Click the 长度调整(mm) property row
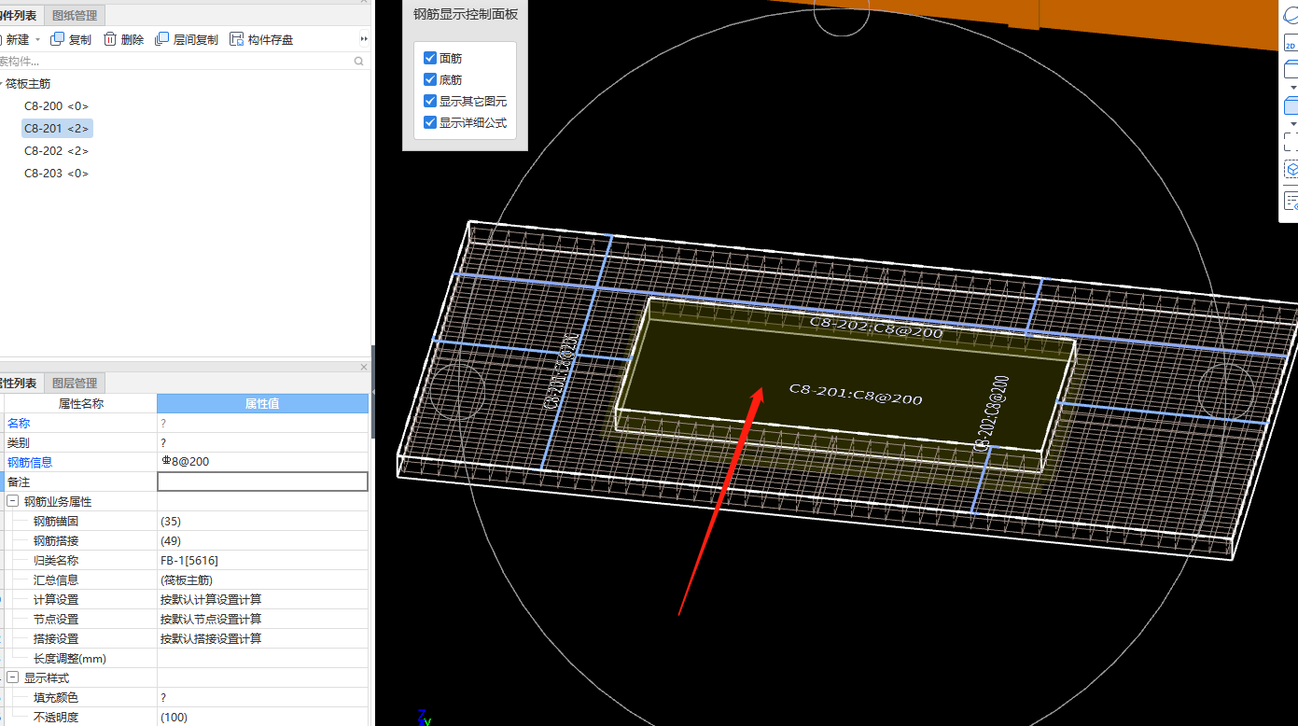This screenshot has height=726, width=1298. pos(187,658)
